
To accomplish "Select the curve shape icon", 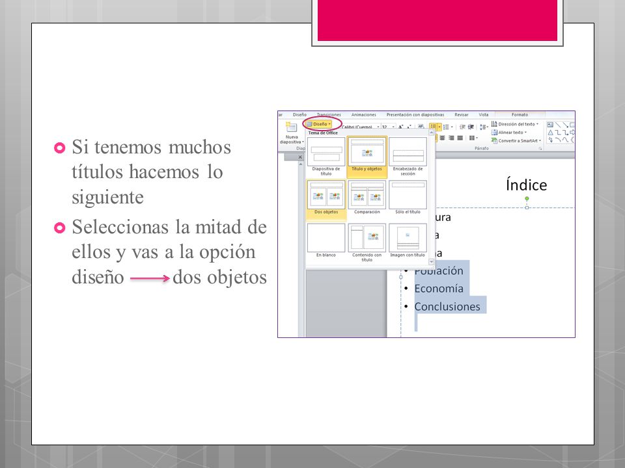I will click(x=565, y=140).
